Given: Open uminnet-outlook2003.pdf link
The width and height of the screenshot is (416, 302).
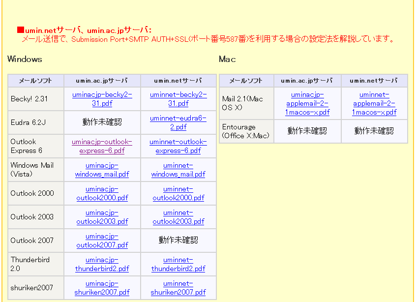Looking at the screenshot, I should [x=178, y=217].
